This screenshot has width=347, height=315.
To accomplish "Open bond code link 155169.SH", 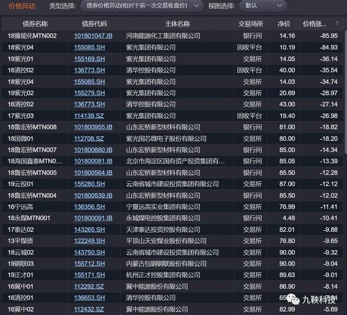I will (x=89, y=59).
